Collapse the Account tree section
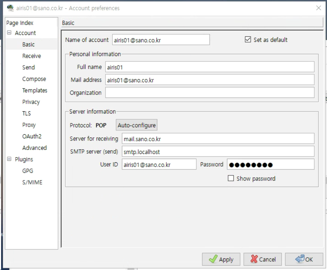327x270 pixels. pyautogui.click(x=9, y=33)
